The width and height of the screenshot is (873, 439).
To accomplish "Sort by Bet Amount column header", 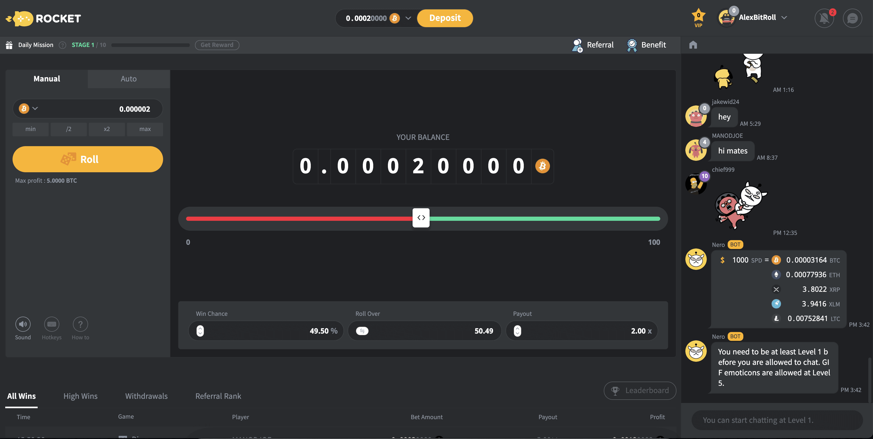I will click(x=426, y=417).
